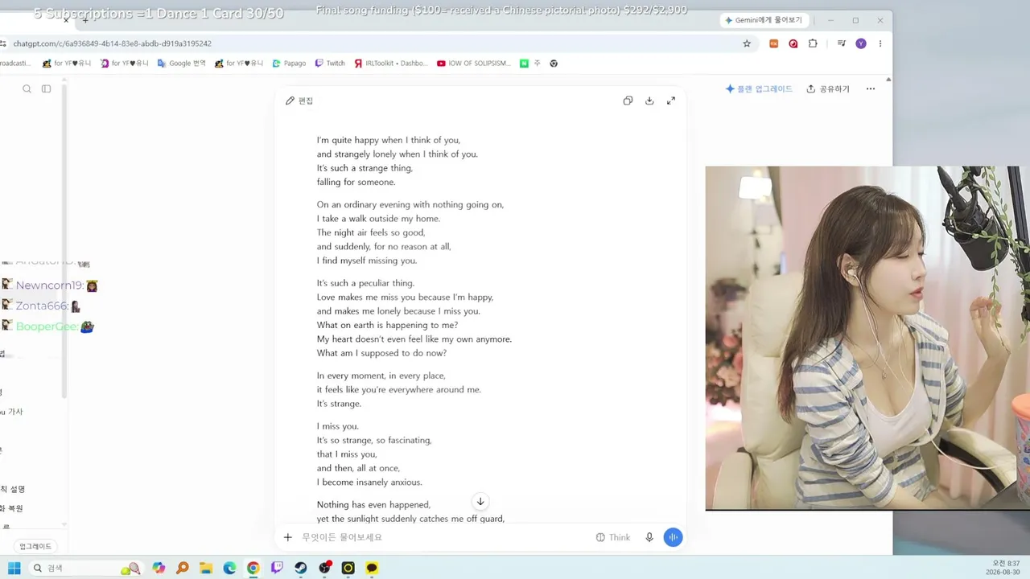
Task: Open the Chrome profile avatar Y
Action: [x=861, y=43]
